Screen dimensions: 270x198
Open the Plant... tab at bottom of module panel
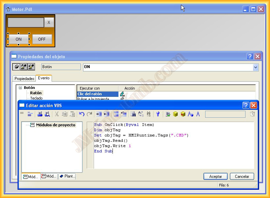[67, 176]
